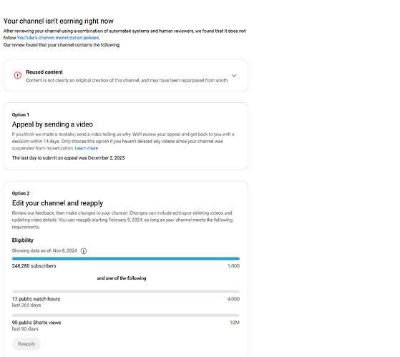Click the 4,000 watch hours threshold value
This screenshot has width=400, height=357.
click(233, 299)
